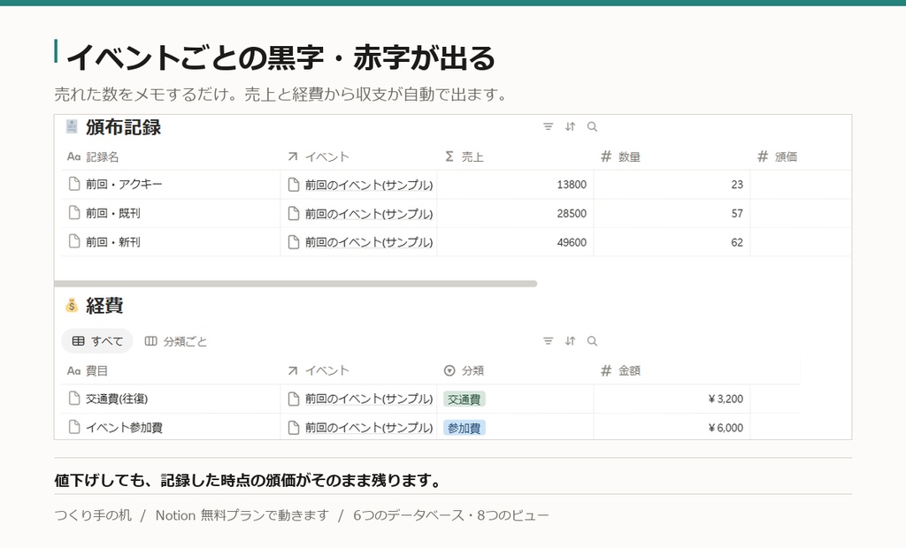The image size is (906, 548).
Task: Click the 経費 money bag icon
Action: [72, 306]
